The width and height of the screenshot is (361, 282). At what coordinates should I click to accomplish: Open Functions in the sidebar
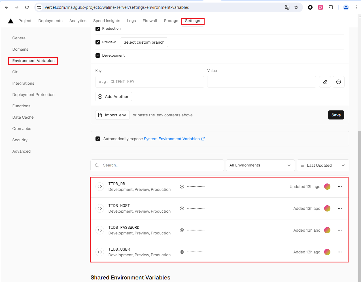(x=21, y=106)
